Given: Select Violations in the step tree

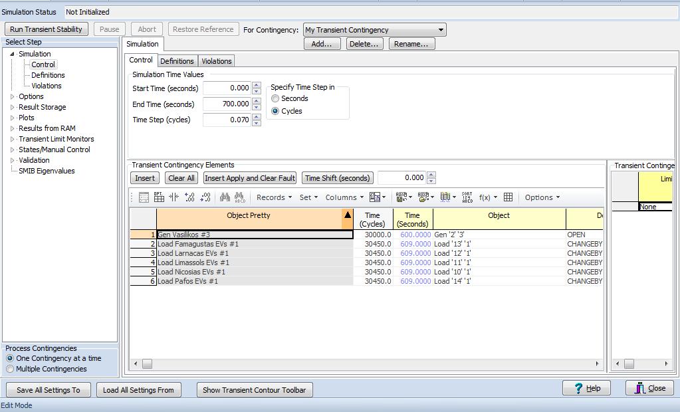Looking at the screenshot, I should point(47,86).
